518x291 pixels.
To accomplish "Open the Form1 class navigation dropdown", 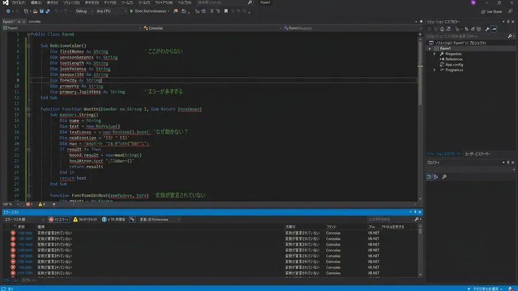I will click(x=72, y=28).
